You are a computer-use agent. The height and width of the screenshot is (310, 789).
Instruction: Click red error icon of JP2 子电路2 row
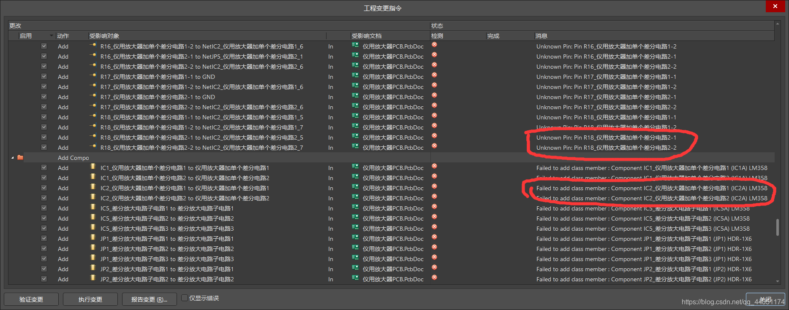[x=434, y=278]
